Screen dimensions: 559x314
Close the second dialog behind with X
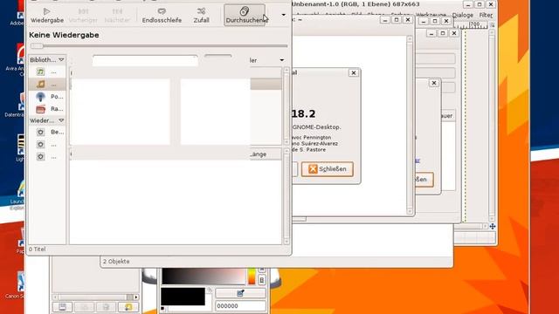pos(433,83)
